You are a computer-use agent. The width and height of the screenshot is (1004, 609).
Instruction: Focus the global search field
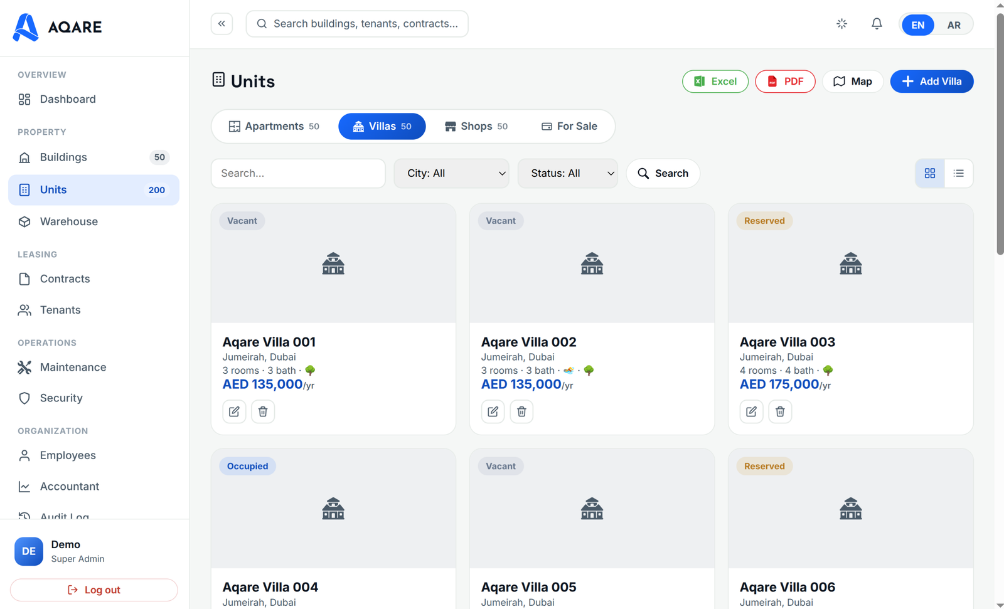357,24
